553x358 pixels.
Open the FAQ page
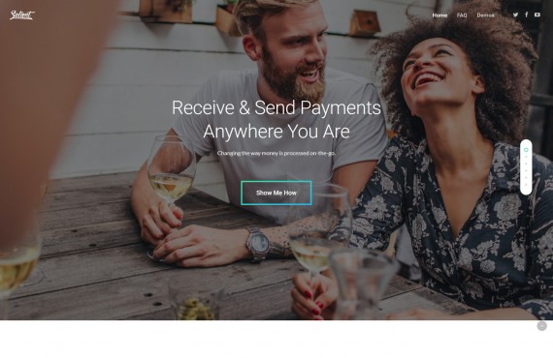pos(462,15)
